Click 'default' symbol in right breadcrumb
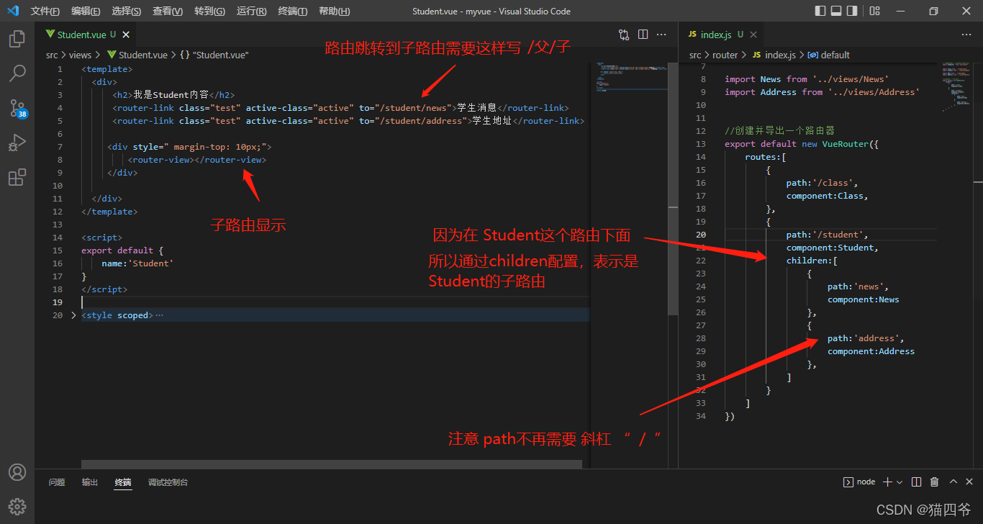983x524 pixels. [x=829, y=55]
